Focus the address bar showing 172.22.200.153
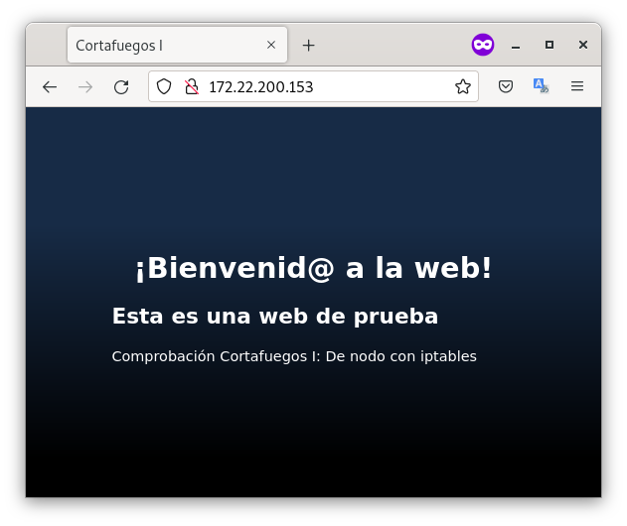Image resolution: width=627 pixels, height=526 pixels. (x=328, y=87)
